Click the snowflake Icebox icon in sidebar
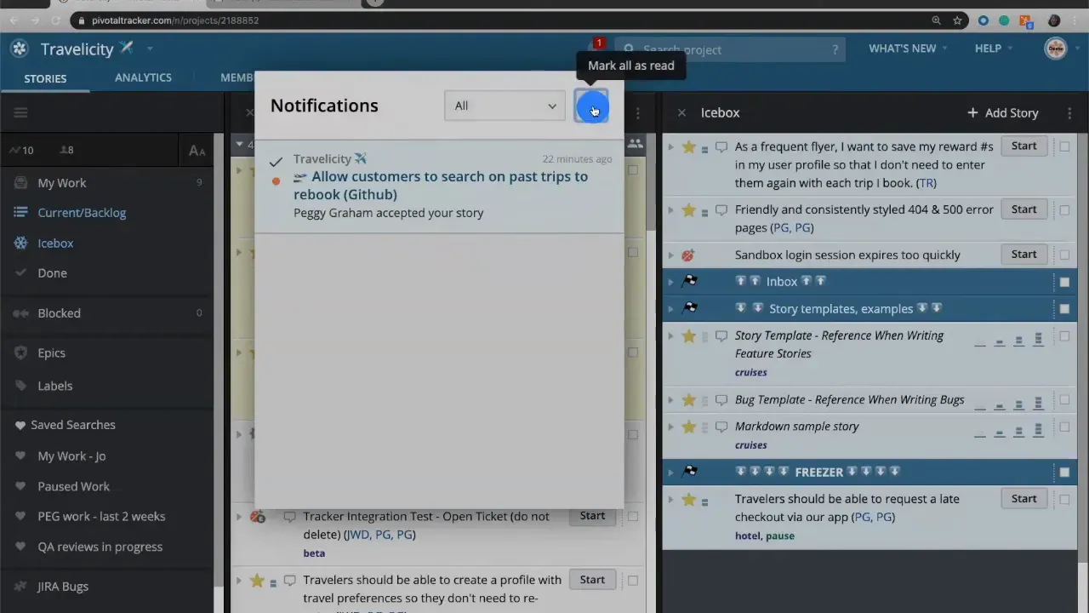Viewport: 1089px width, 613px height. [x=19, y=243]
